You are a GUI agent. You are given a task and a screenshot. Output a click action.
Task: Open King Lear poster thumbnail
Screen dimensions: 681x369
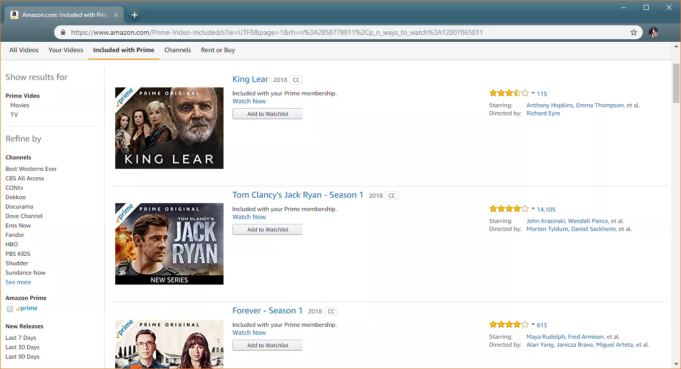(169, 128)
